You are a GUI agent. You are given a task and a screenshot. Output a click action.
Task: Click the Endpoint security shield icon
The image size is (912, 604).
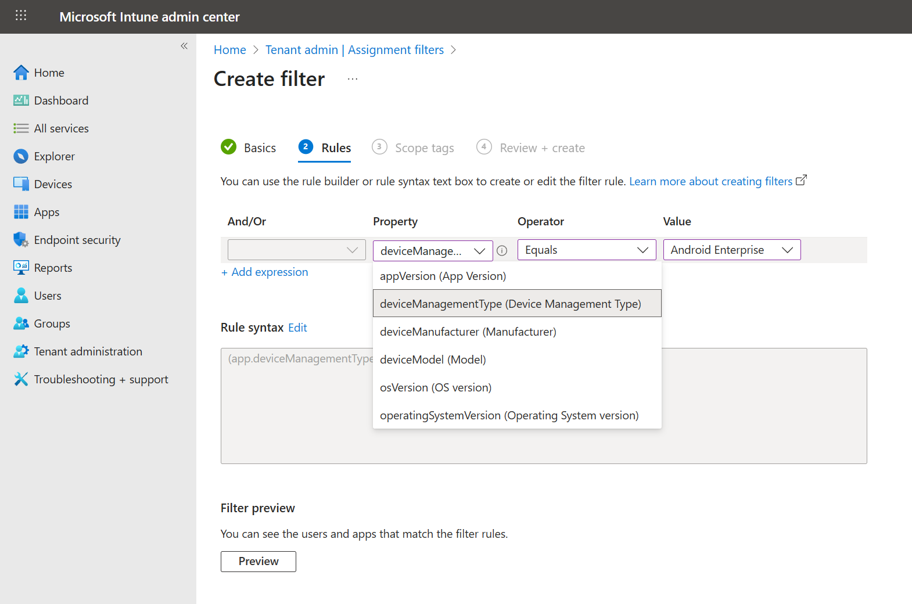pyautogui.click(x=21, y=240)
